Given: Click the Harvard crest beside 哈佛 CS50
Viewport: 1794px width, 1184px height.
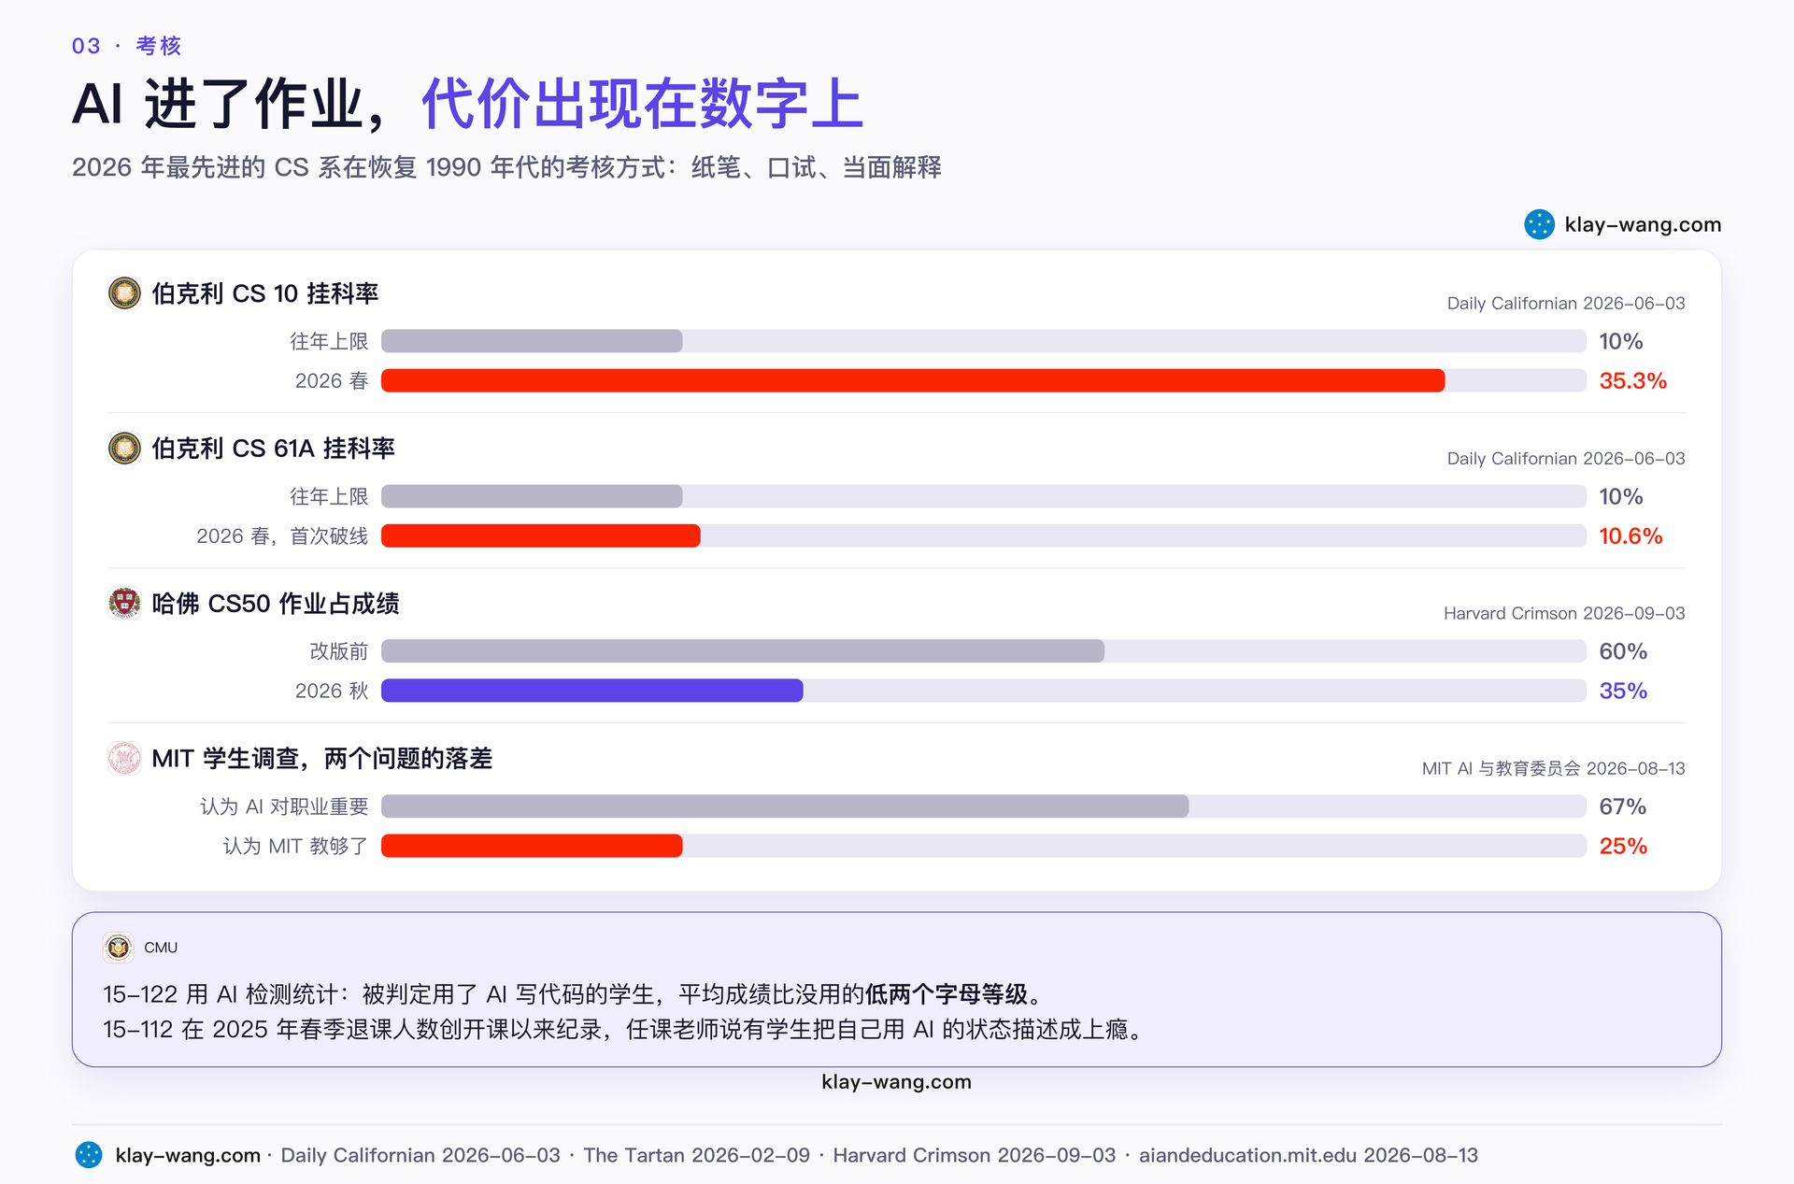Looking at the screenshot, I should 124,604.
